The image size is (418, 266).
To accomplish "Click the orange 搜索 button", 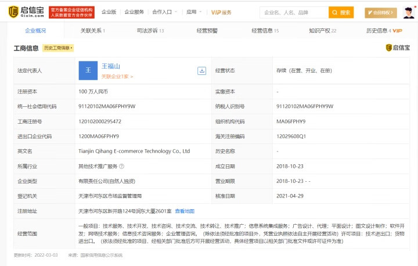I will click(341, 13).
